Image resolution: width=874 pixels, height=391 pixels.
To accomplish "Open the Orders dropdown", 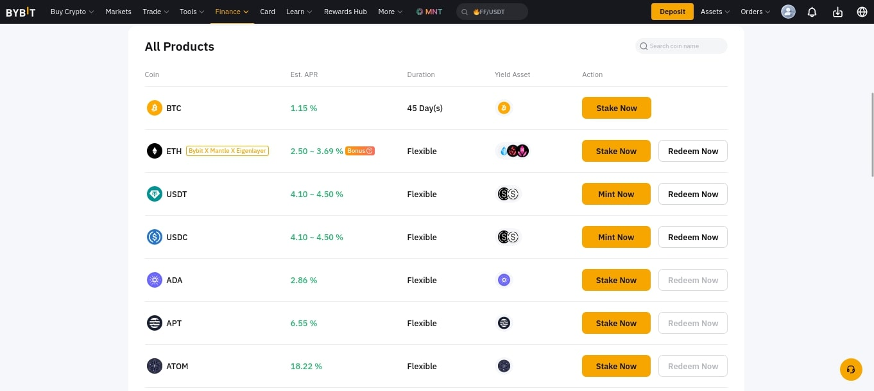I will (755, 12).
